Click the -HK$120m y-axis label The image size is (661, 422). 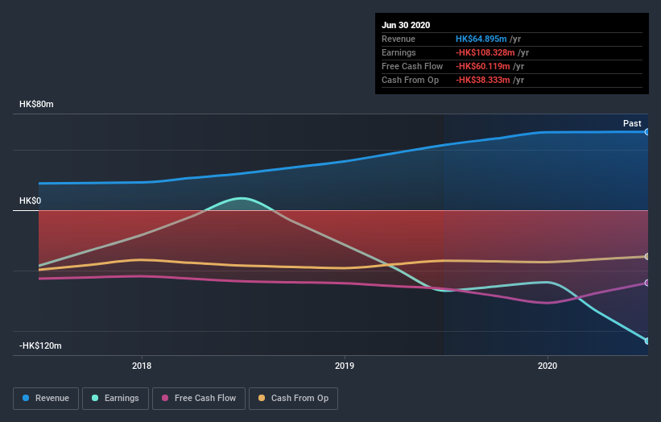(x=40, y=345)
